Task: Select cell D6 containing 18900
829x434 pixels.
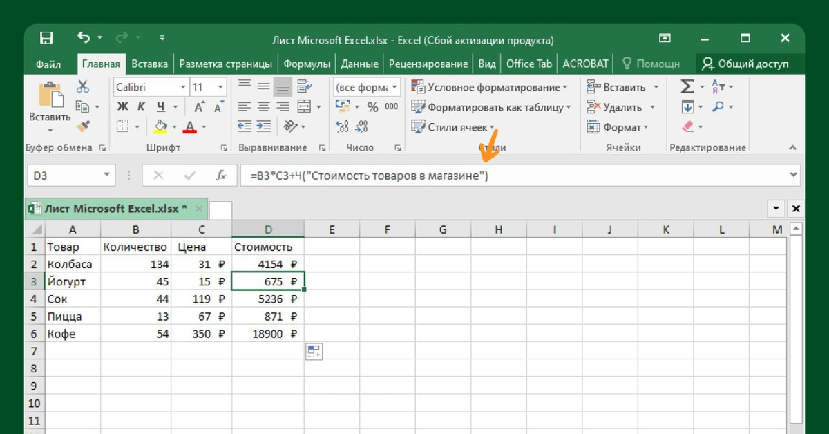Action: point(267,334)
